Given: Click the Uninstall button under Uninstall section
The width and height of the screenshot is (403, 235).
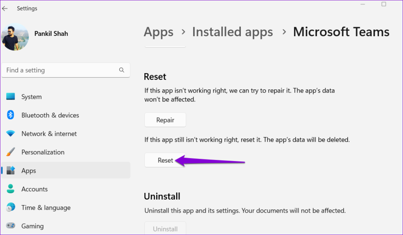Looking at the screenshot, I should click(x=165, y=229).
